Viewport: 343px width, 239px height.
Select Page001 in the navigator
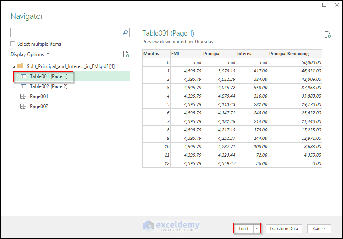(x=39, y=96)
